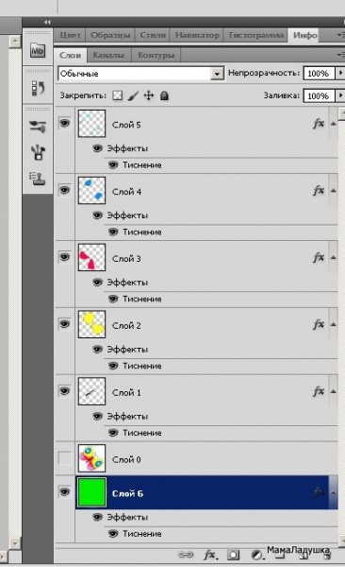Add layer mask at panel bottom
Image resolution: width=345 pixels, height=567 pixels.
tap(233, 555)
